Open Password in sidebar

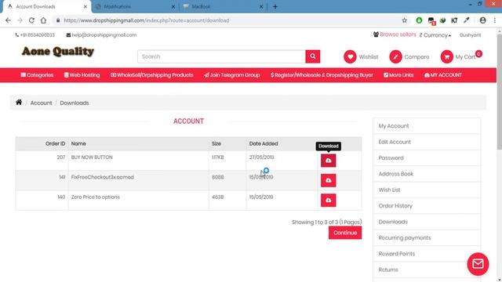tap(427, 158)
